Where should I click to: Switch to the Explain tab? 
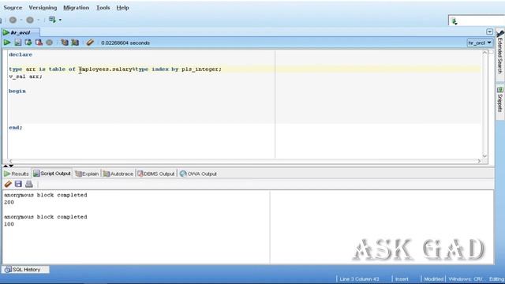[87, 174]
